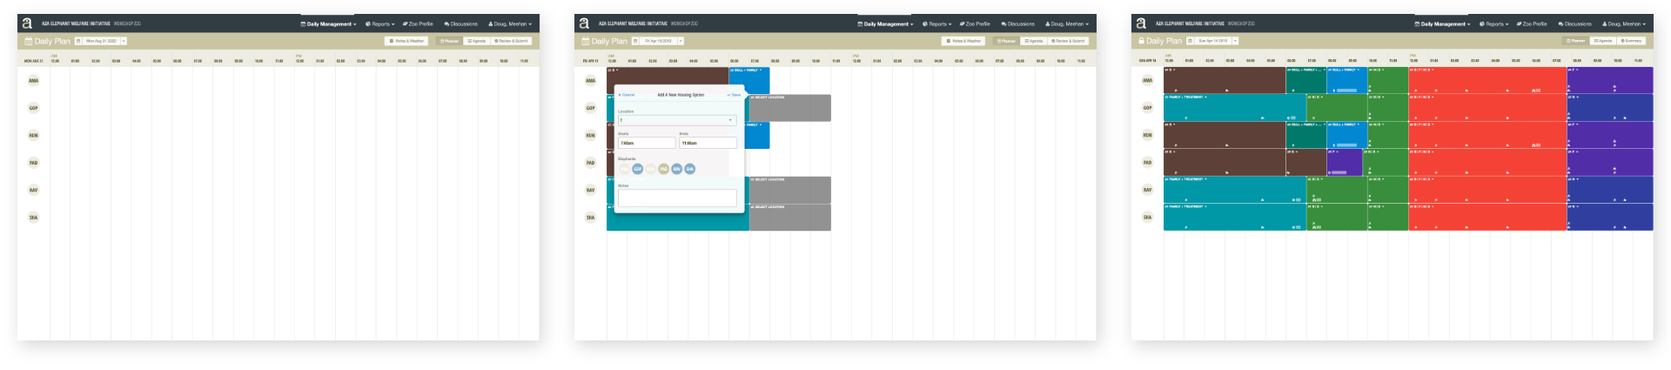
Task: Open Doug, Meehan user menu in Apr 19 window
Action: pos(1067,24)
